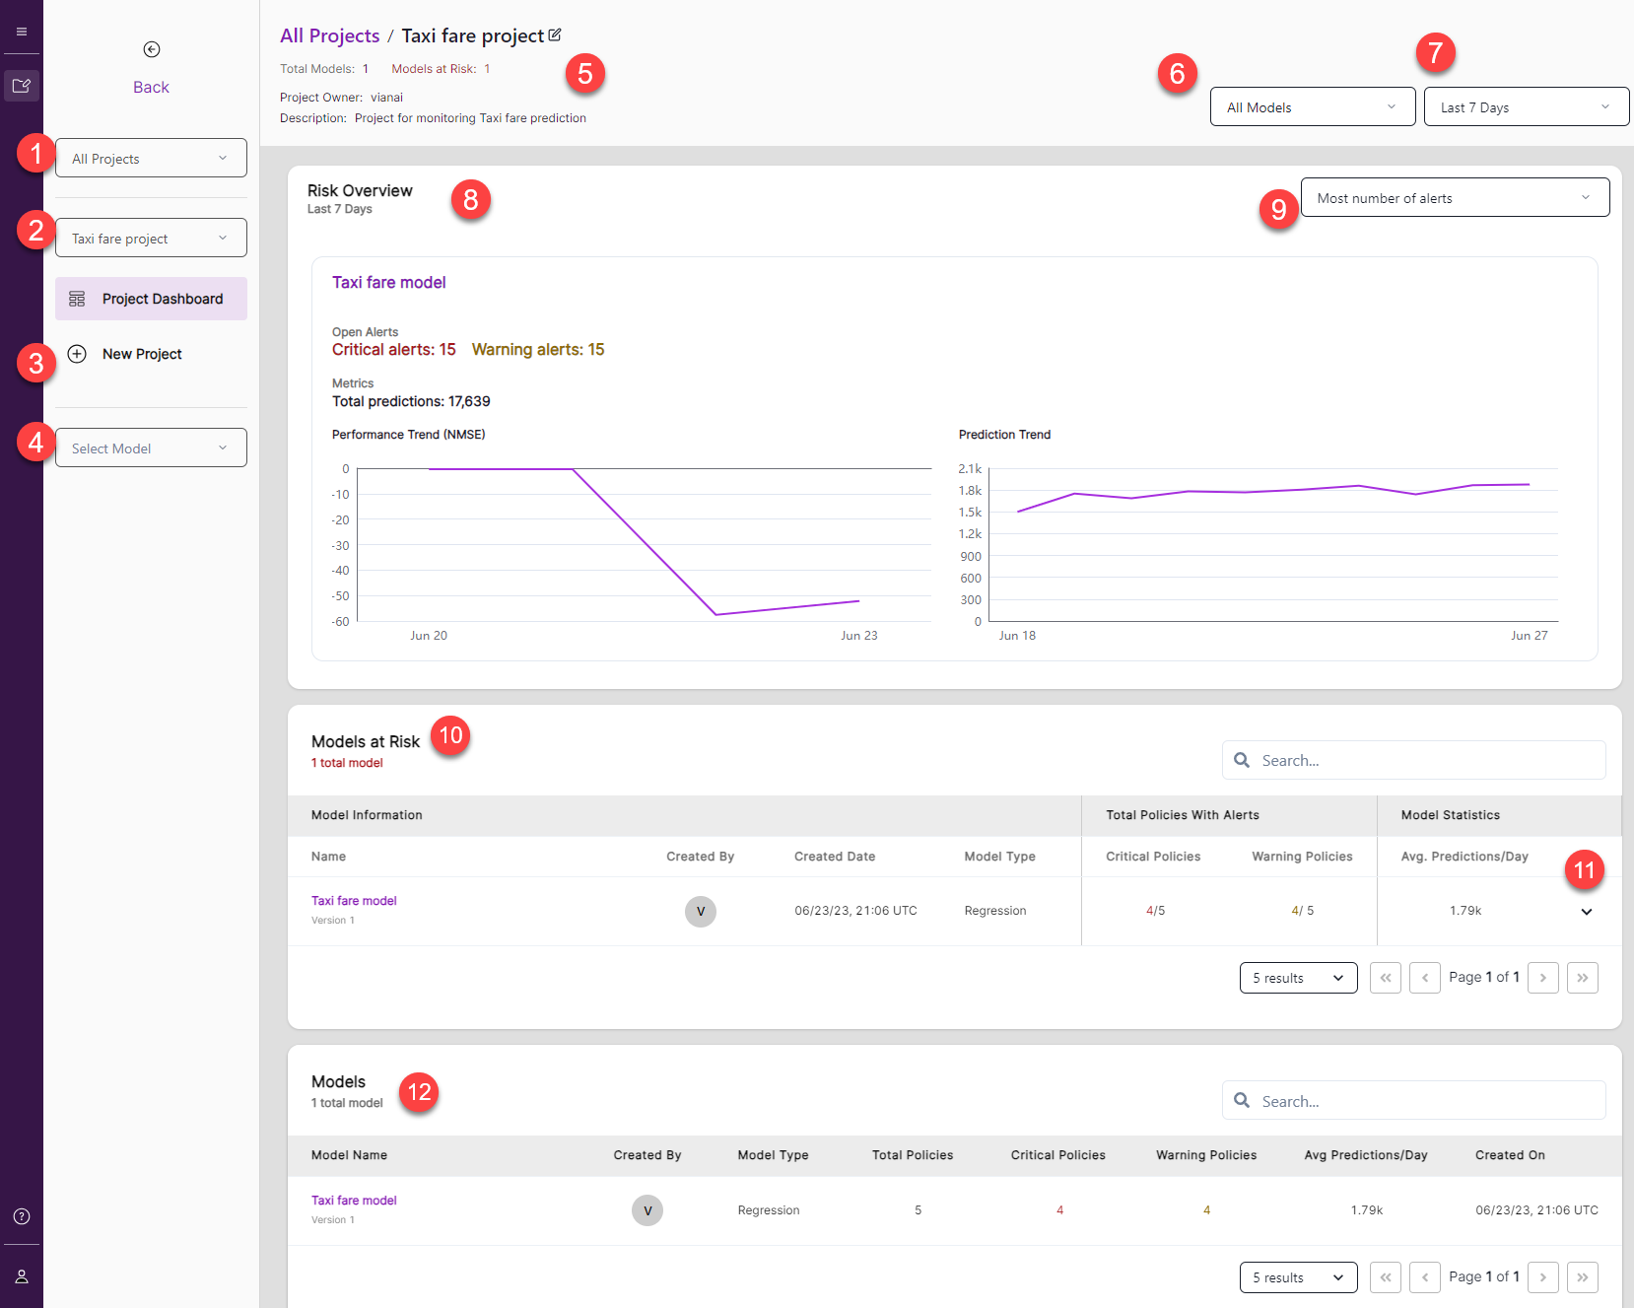This screenshot has width=1634, height=1308.
Task: Open the Select Model dropdown
Action: coord(151,447)
